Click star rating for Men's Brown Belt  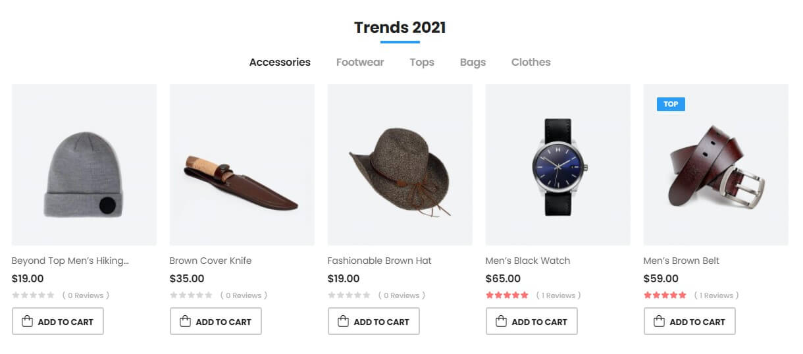tap(665, 295)
